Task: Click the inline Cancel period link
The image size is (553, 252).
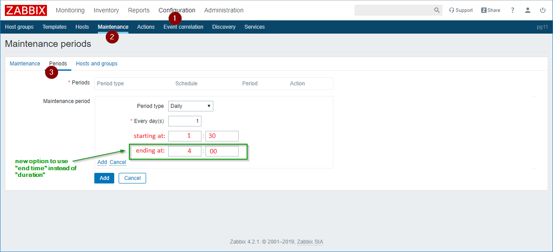Action: pos(118,162)
